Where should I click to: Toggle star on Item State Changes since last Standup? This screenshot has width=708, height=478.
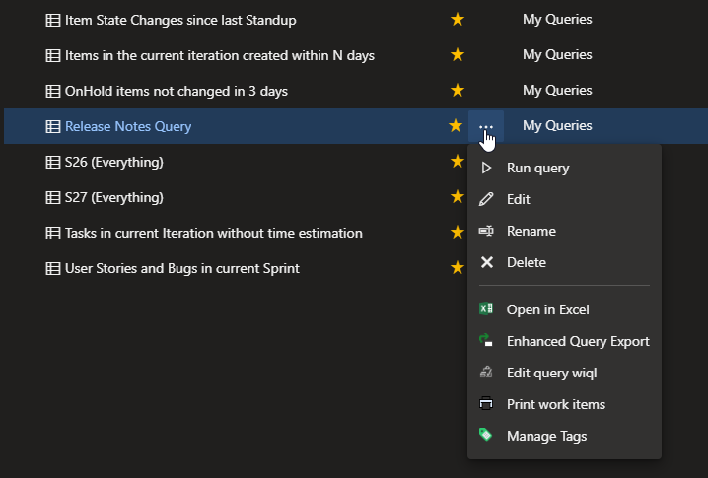click(x=458, y=19)
